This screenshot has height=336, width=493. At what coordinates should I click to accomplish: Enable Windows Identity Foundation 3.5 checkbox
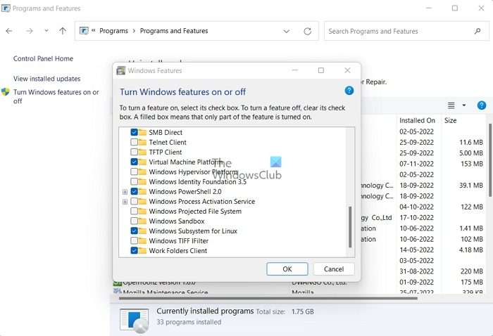pyautogui.click(x=135, y=181)
